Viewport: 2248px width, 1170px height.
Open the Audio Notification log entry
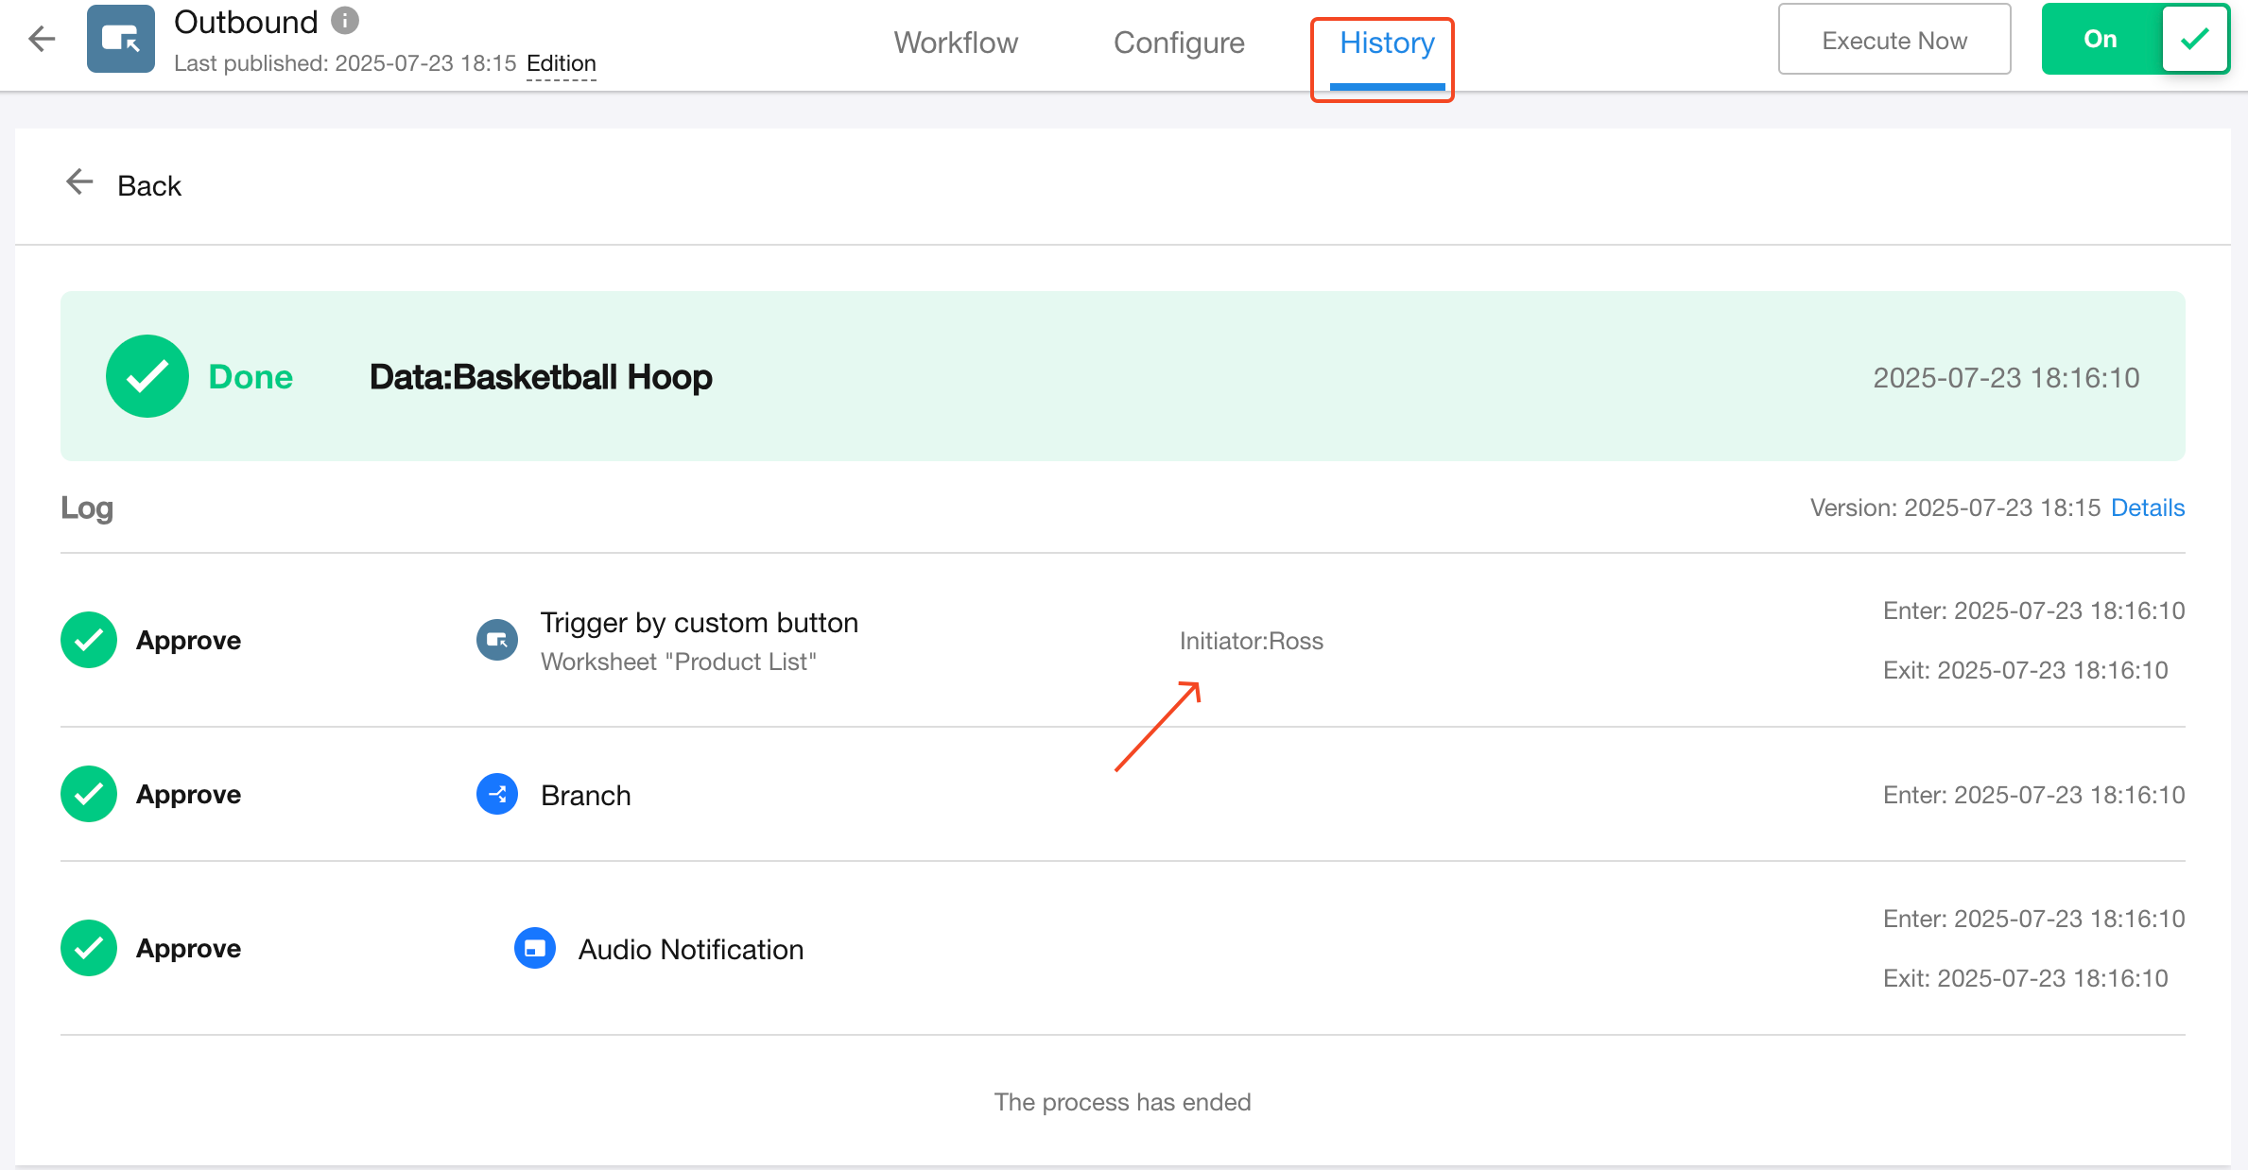coord(691,949)
